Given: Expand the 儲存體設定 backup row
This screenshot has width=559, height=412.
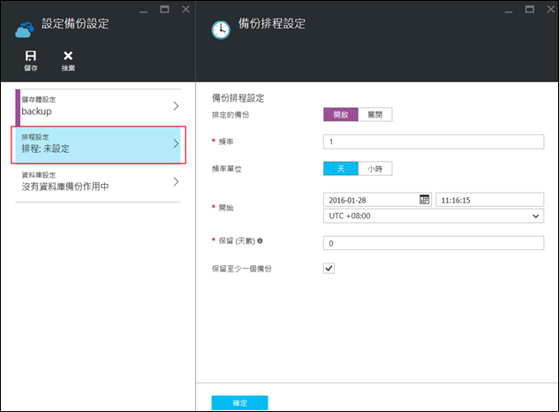Looking at the screenshot, I should 176,106.
